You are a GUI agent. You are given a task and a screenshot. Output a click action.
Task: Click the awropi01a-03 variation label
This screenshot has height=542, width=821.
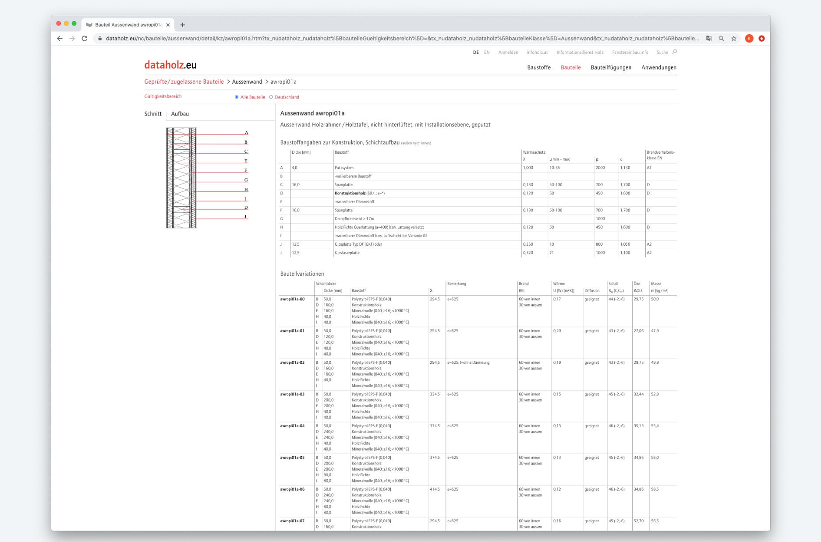point(292,394)
